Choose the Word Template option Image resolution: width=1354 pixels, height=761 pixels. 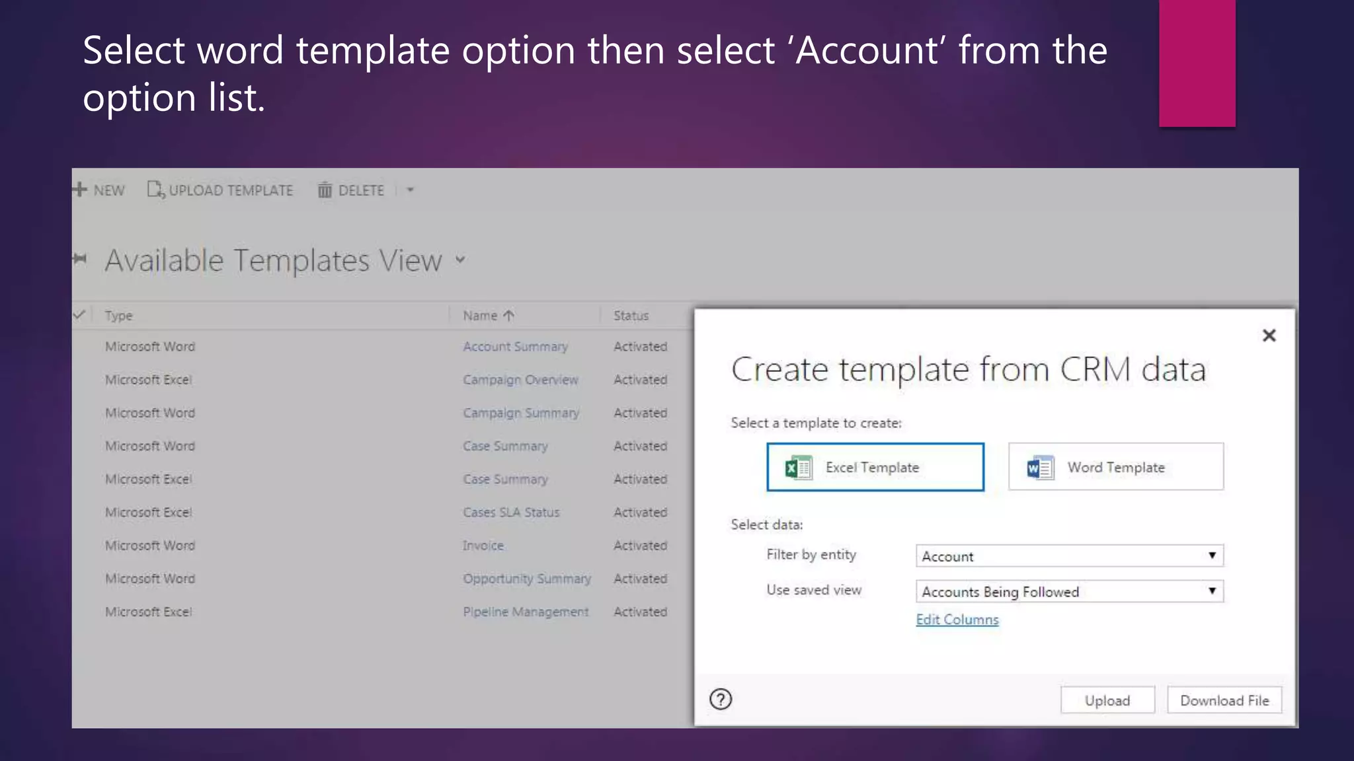1116,467
